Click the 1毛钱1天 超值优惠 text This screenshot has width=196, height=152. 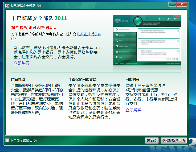142,90
